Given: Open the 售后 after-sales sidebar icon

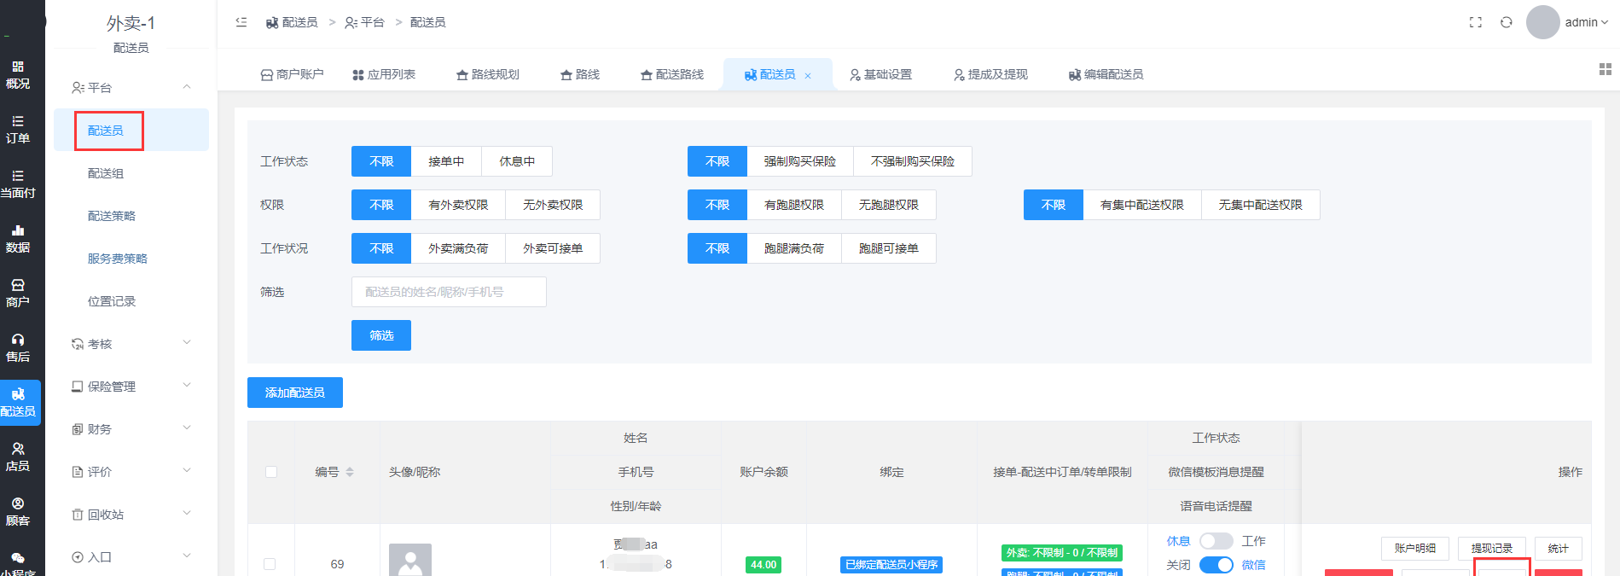Looking at the screenshot, I should click(18, 348).
